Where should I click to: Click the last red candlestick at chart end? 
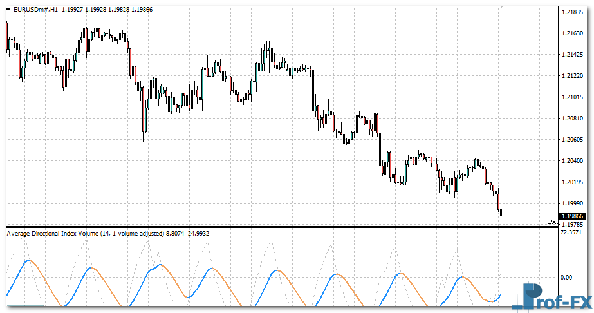pos(501,213)
